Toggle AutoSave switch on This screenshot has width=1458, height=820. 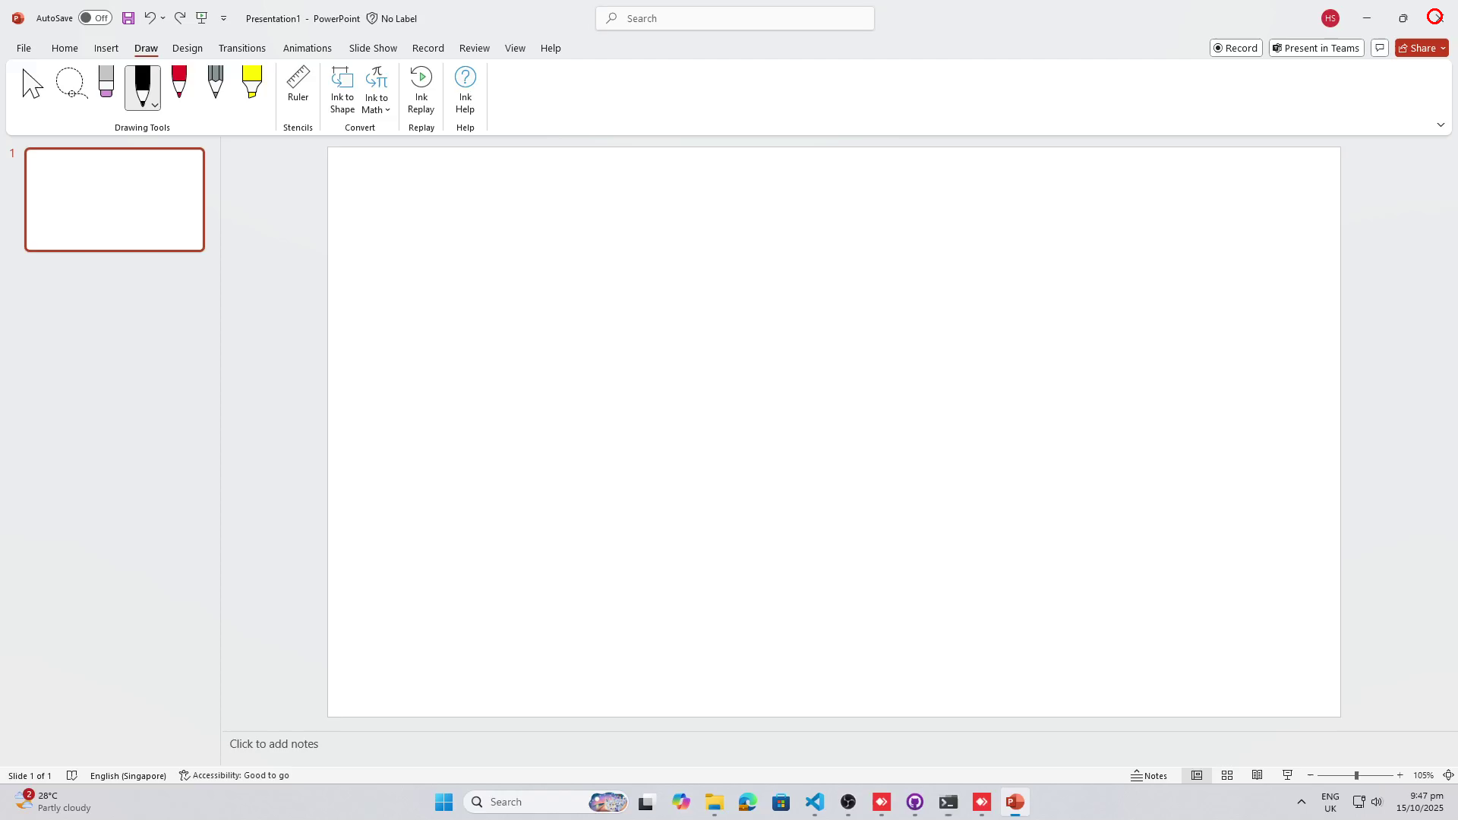point(95,18)
